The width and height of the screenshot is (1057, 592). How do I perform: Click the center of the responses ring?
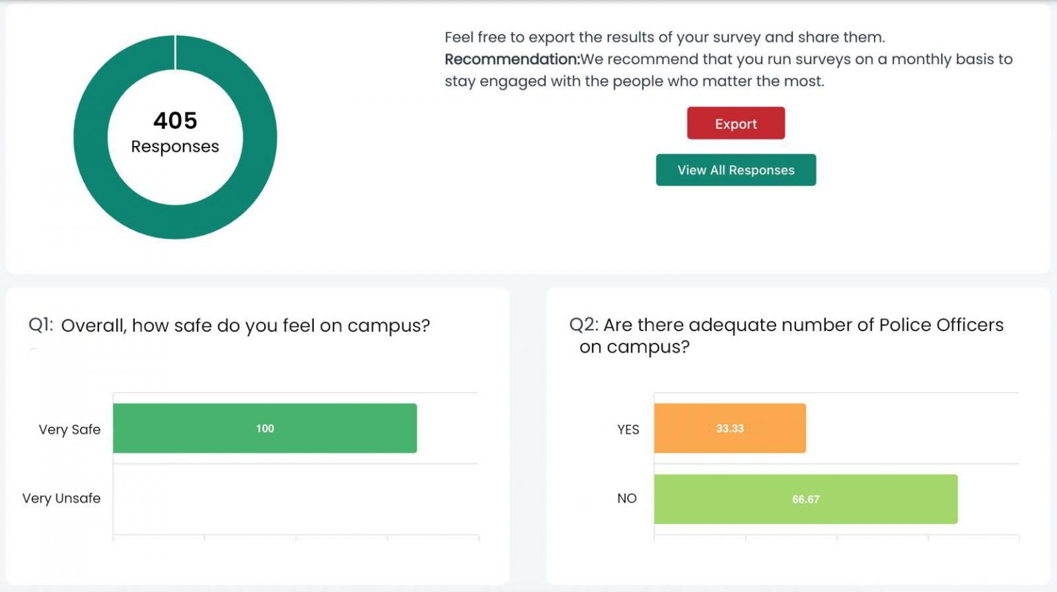[175, 134]
